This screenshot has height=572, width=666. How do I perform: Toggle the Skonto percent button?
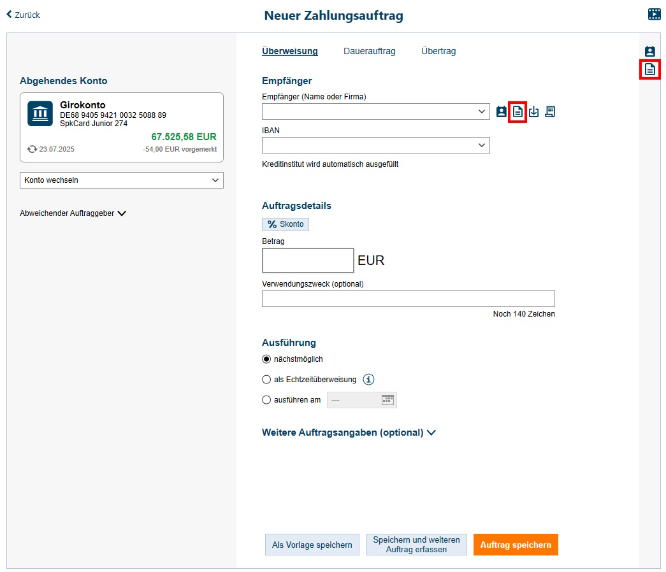(286, 224)
